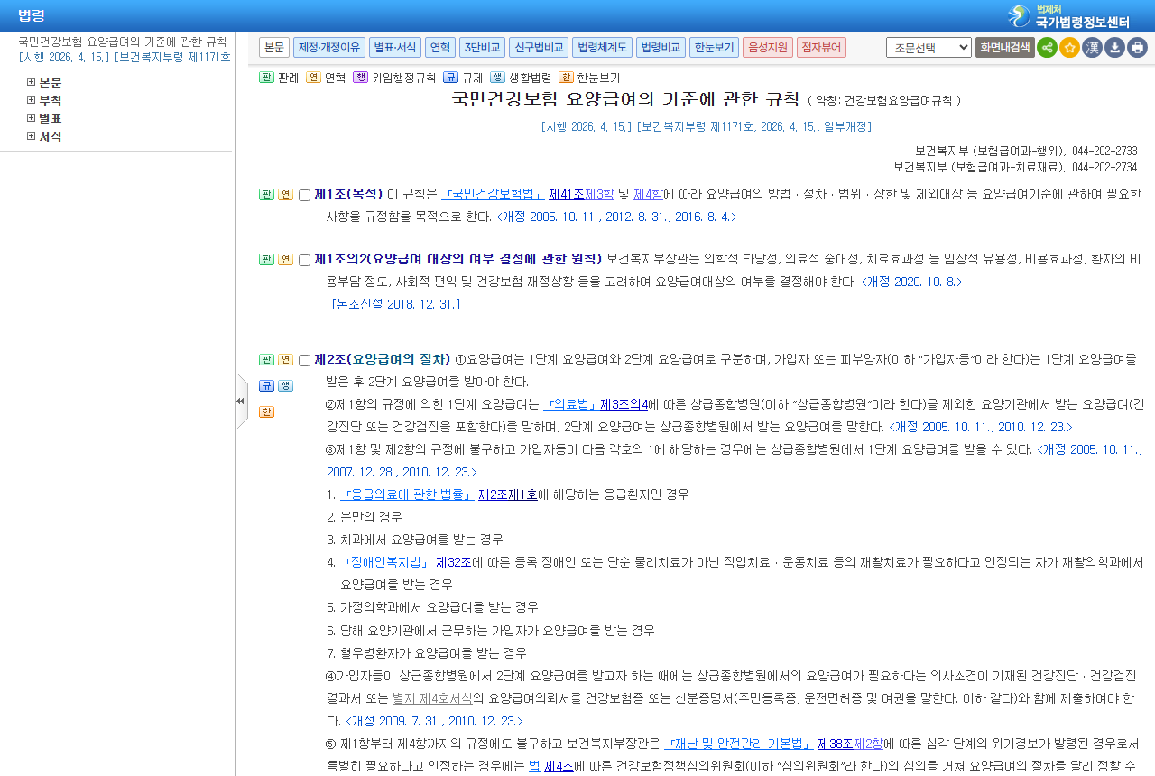Open the 「의료법」 link
The height and width of the screenshot is (776, 1155).
(569, 403)
